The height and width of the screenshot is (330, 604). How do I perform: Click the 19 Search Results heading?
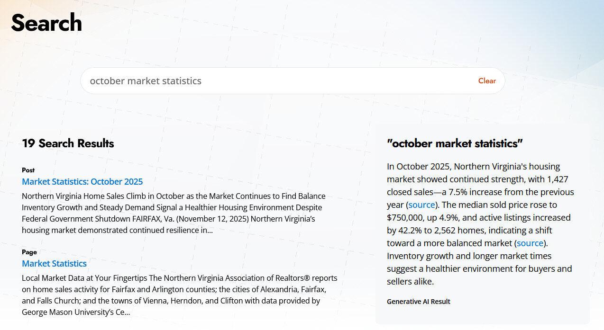coord(68,143)
